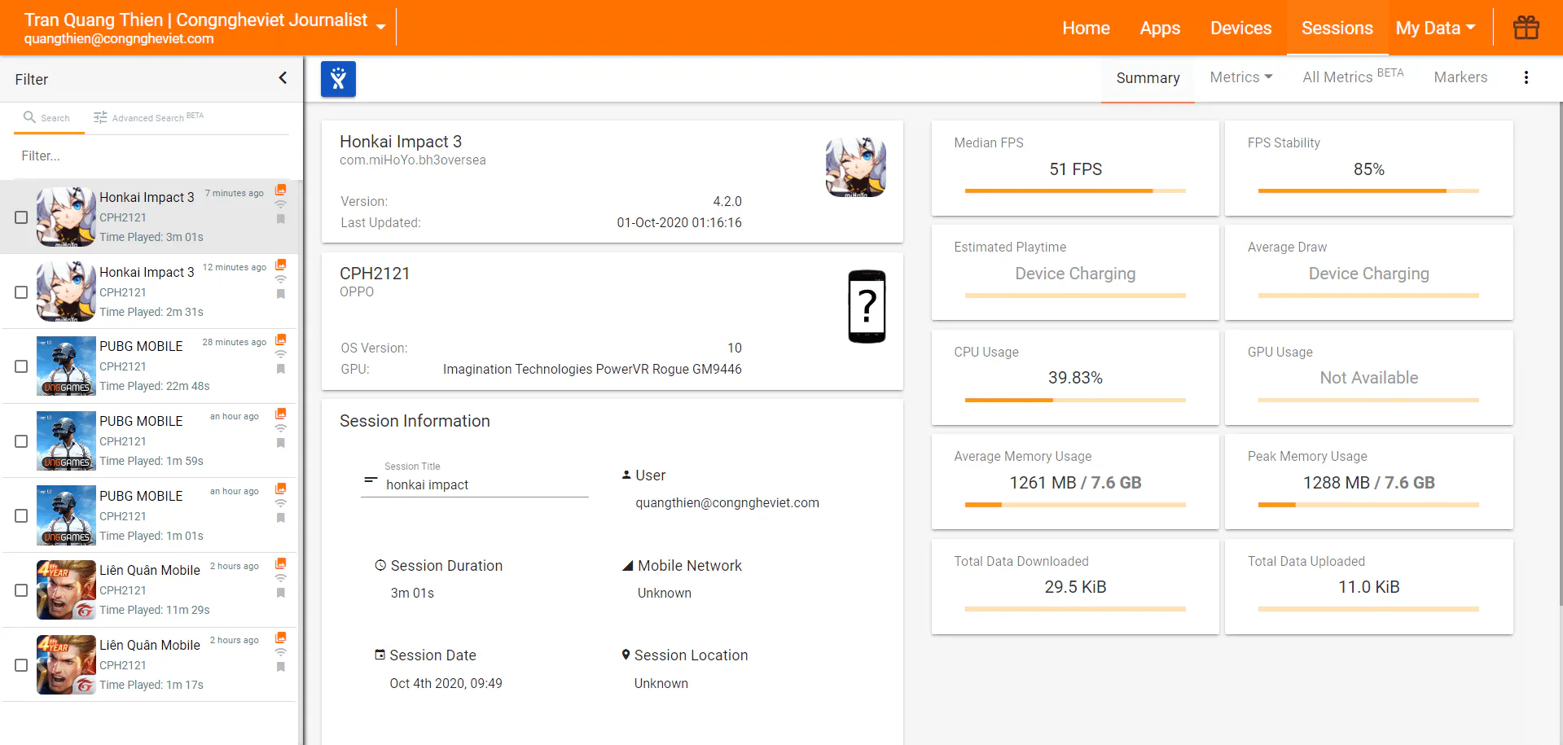This screenshot has width=1563, height=745.
Task: Collapse the Filter panel with the chevron
Action: point(283,78)
